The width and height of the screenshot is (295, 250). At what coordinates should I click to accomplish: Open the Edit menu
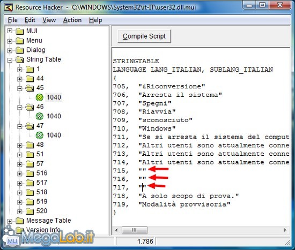[30, 20]
